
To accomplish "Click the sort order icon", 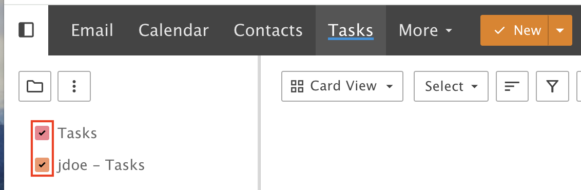I will click(512, 86).
